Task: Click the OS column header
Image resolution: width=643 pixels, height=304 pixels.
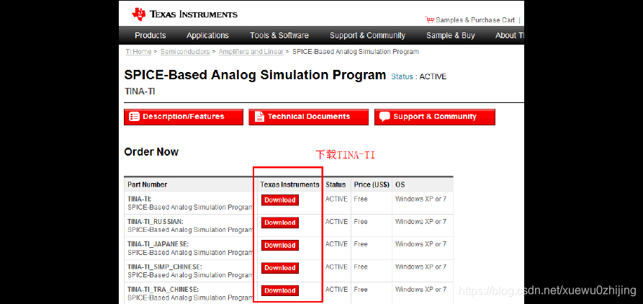Action: [x=400, y=184]
